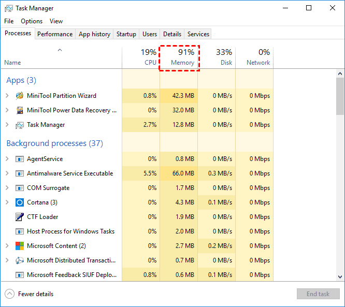Expand the Cortana (3) process group
The width and height of the screenshot is (345, 307).
pyautogui.click(x=7, y=202)
